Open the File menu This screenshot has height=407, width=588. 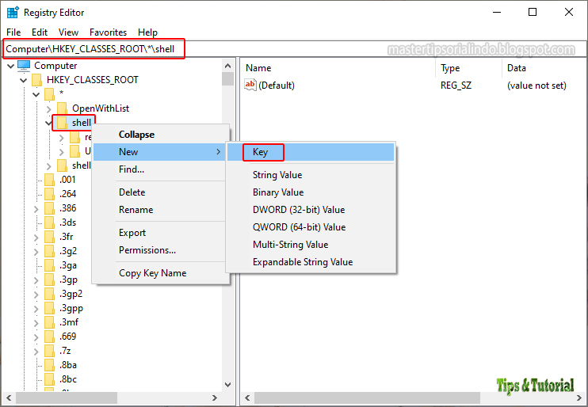click(x=13, y=32)
